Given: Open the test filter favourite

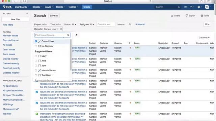Looking at the screenshot, I should (x=7, y=114).
